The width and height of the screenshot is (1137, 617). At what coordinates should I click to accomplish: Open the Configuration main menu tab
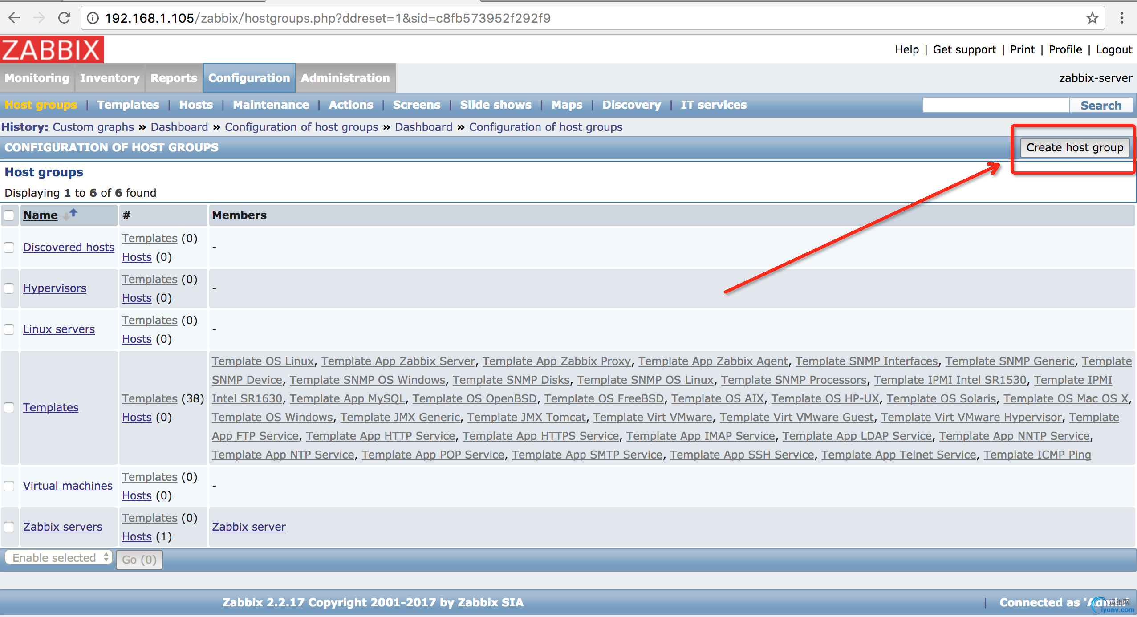[249, 78]
